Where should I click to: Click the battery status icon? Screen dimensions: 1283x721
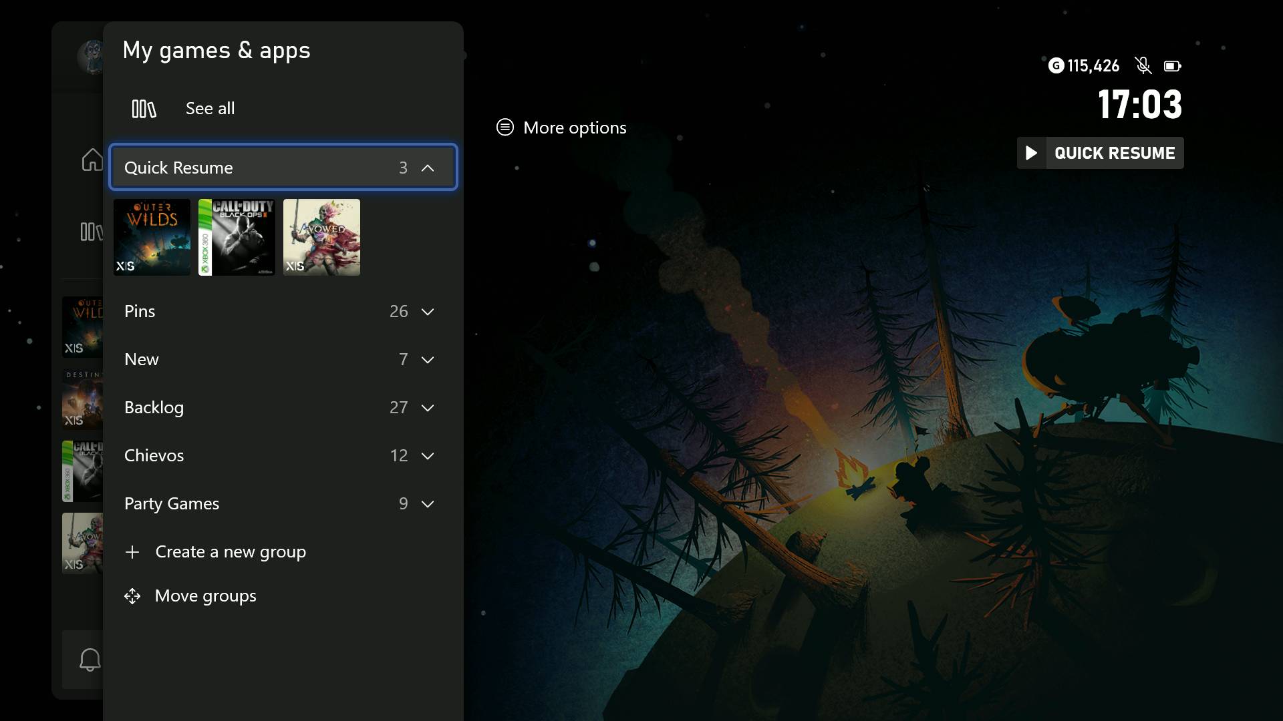tap(1173, 65)
